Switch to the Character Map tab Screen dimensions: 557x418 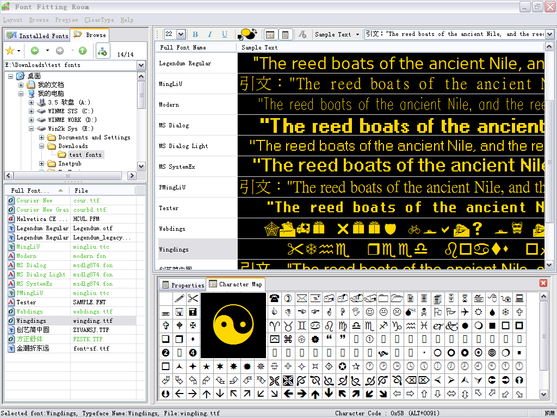point(236,284)
